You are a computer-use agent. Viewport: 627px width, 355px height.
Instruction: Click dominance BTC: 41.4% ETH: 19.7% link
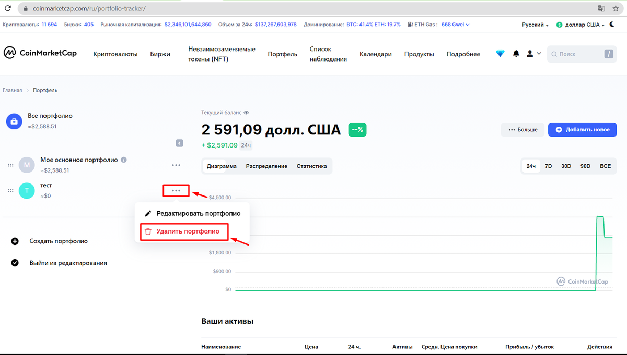(x=374, y=25)
